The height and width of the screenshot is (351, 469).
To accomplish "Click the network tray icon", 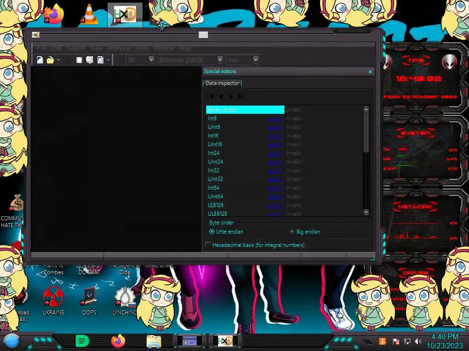I will (x=407, y=341).
